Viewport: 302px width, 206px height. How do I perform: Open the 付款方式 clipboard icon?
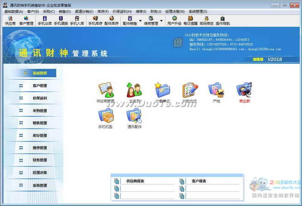coord(190,92)
